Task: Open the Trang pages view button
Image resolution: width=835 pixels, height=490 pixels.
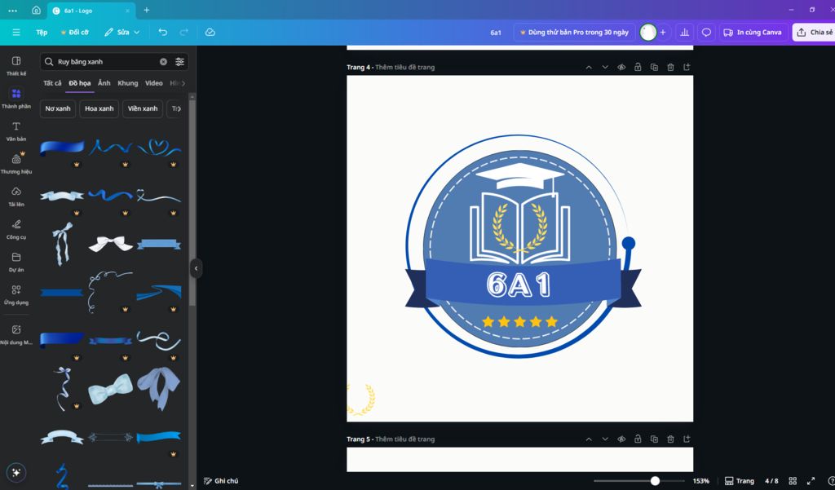Action: [740, 481]
